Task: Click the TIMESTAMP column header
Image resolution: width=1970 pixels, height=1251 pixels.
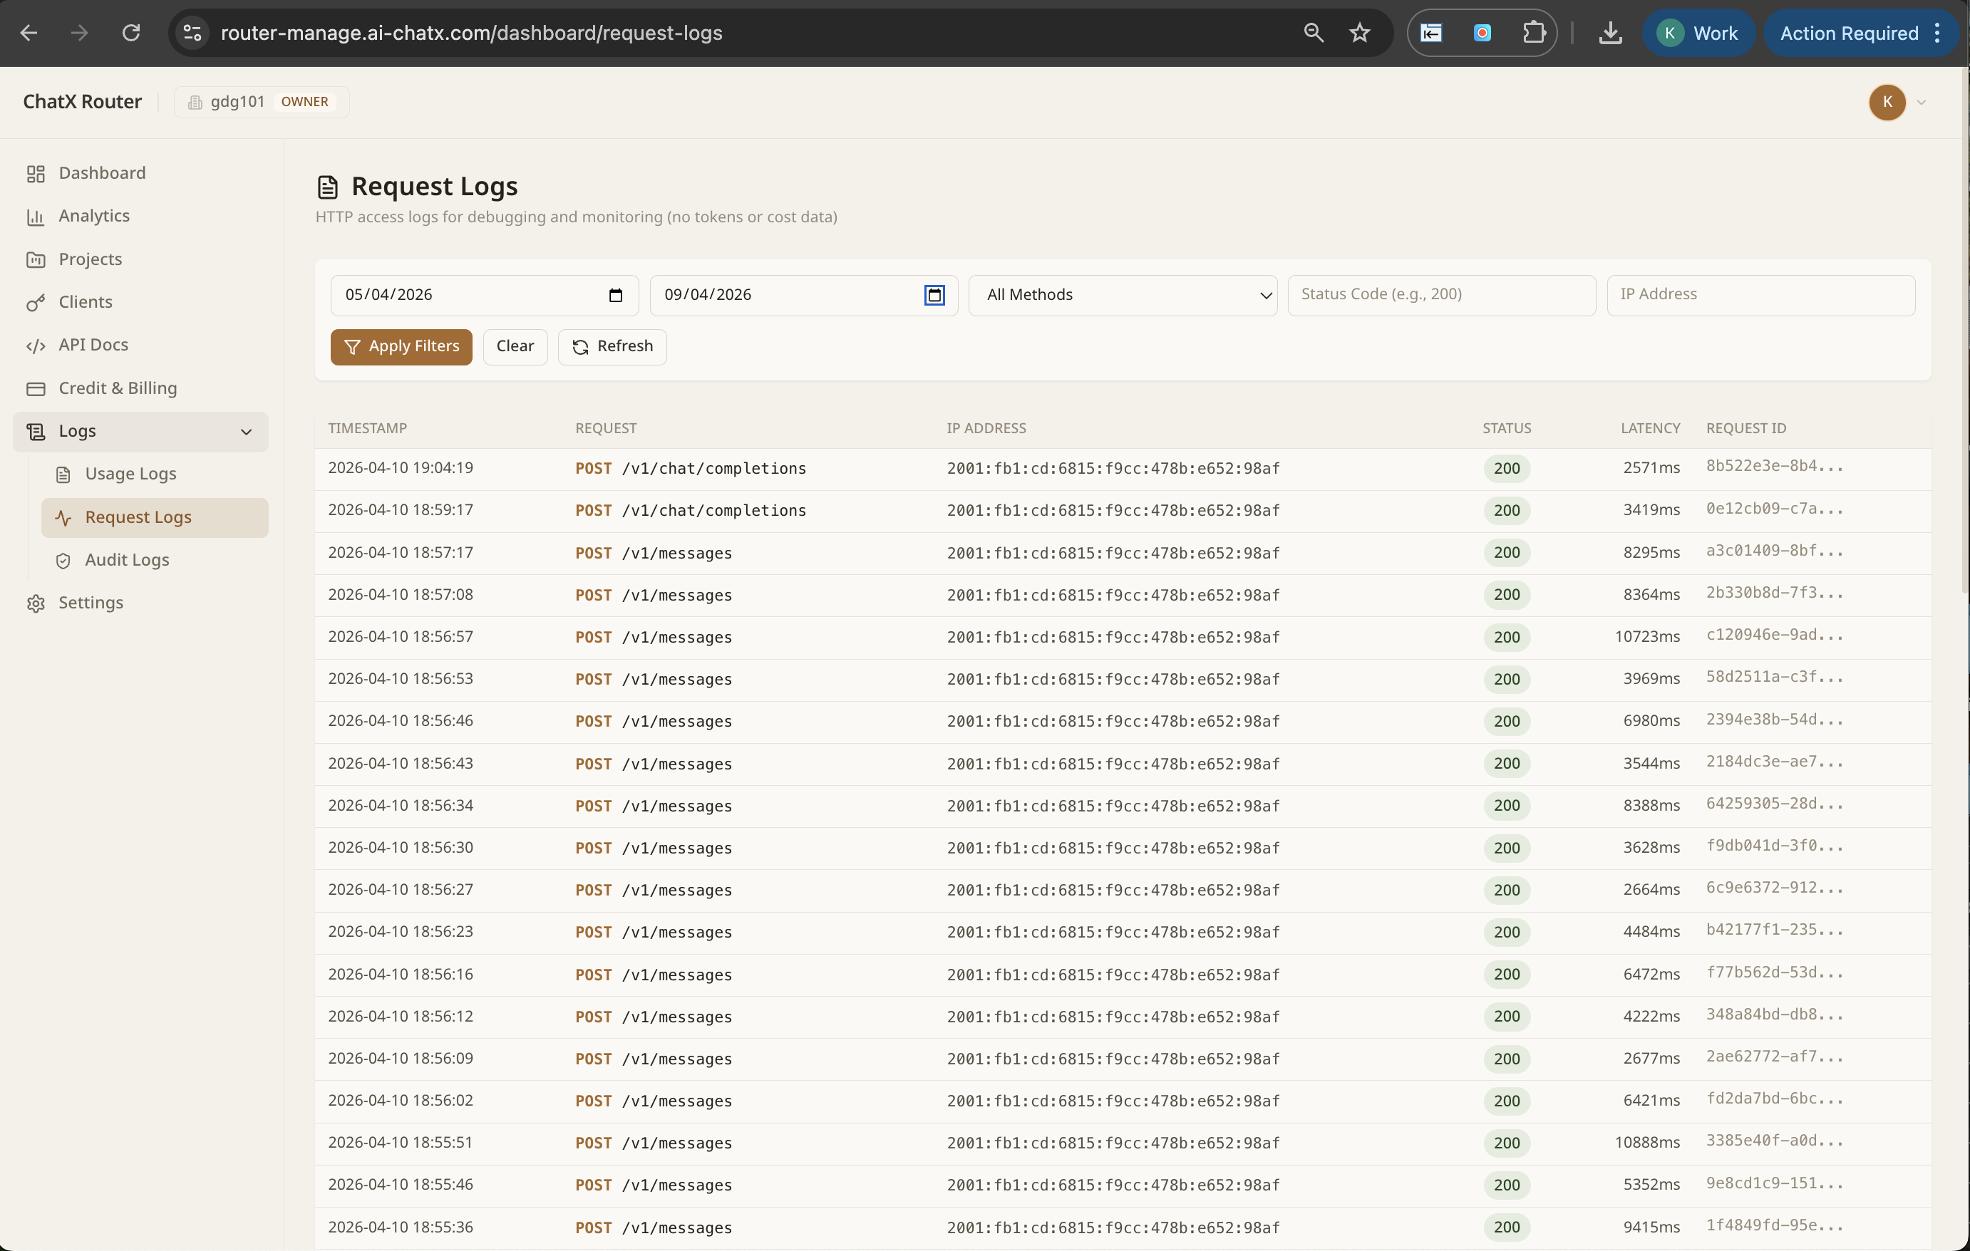Action: 367,428
